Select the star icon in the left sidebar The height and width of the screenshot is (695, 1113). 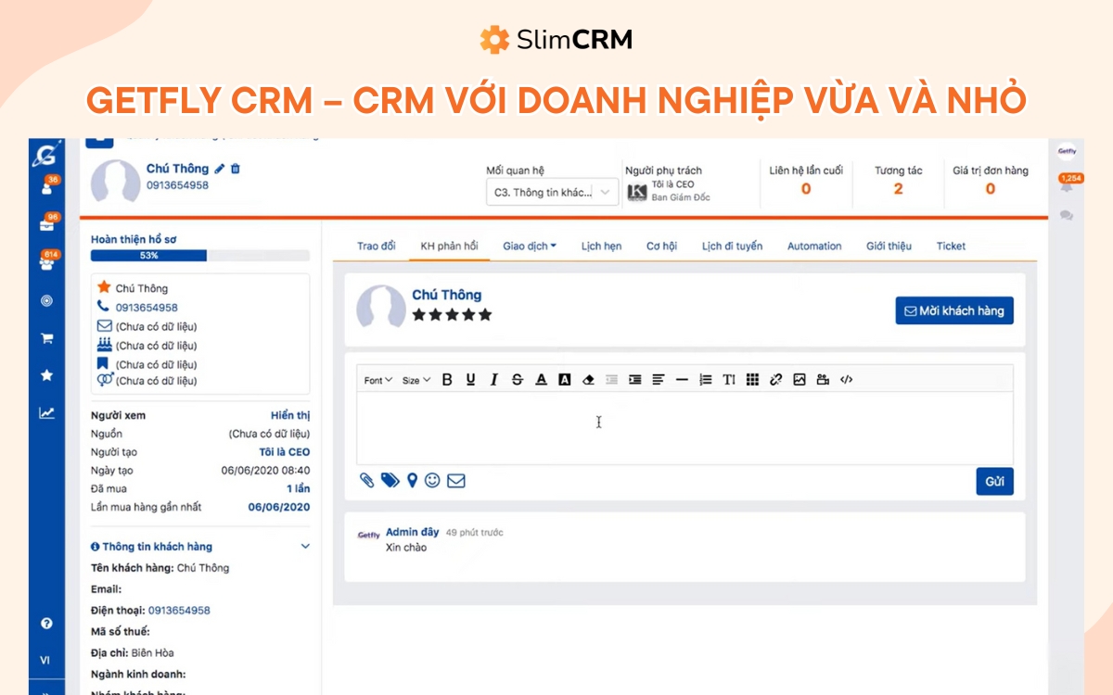pyautogui.click(x=46, y=376)
